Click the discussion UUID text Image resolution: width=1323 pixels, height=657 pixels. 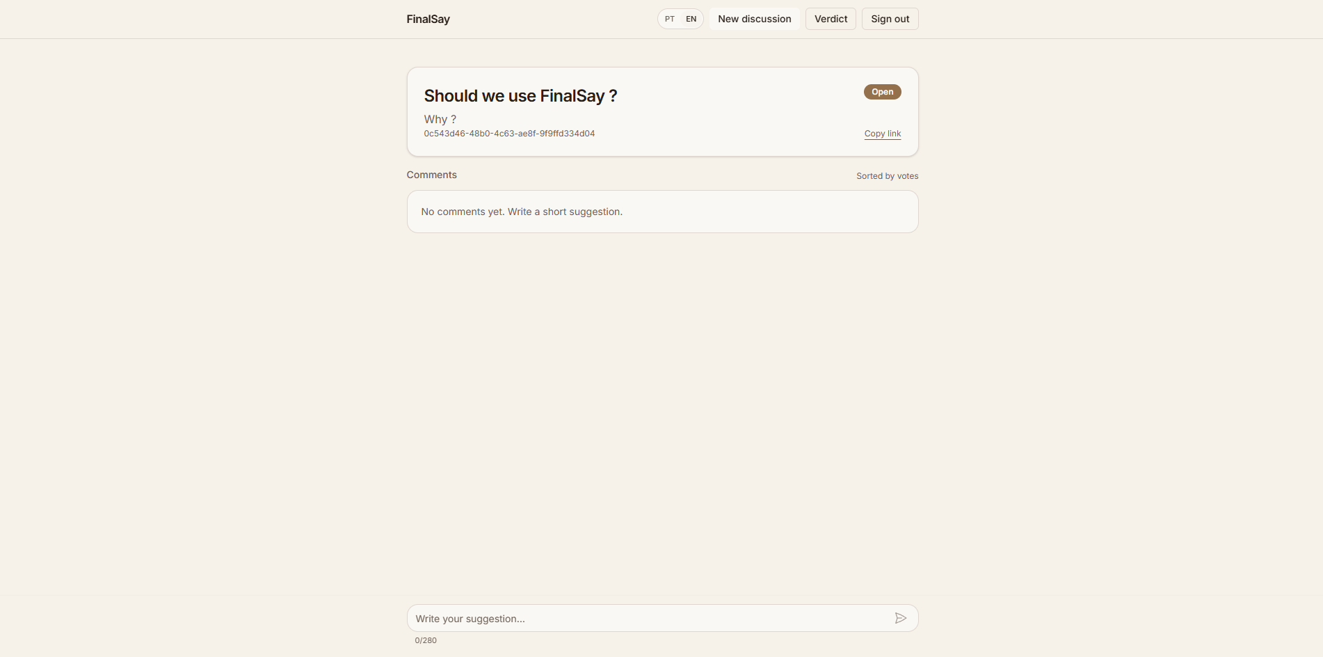509,133
